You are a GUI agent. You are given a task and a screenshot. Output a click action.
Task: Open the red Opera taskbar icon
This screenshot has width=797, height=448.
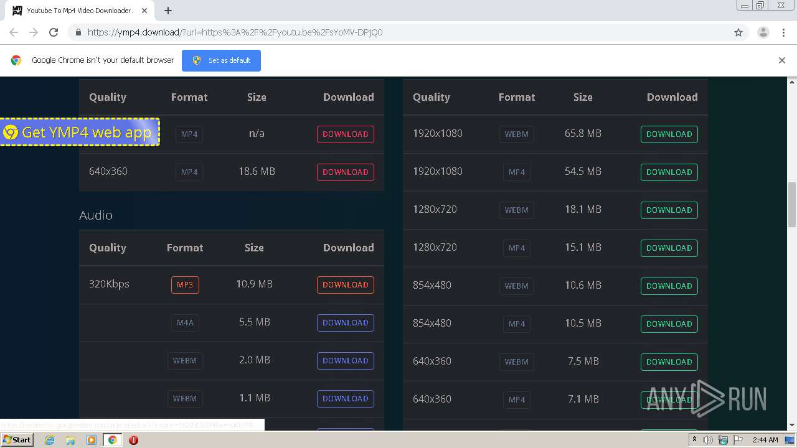133,440
